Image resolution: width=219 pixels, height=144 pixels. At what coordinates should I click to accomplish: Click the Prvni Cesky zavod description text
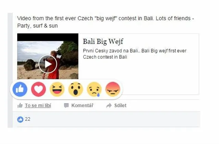(134, 54)
